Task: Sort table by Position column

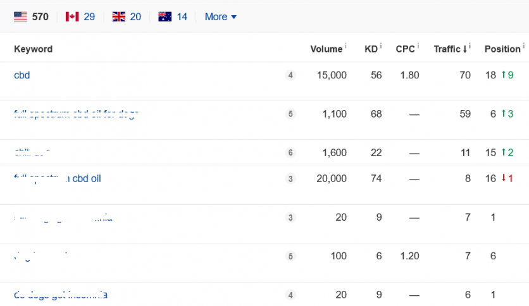Action: pyautogui.click(x=502, y=49)
